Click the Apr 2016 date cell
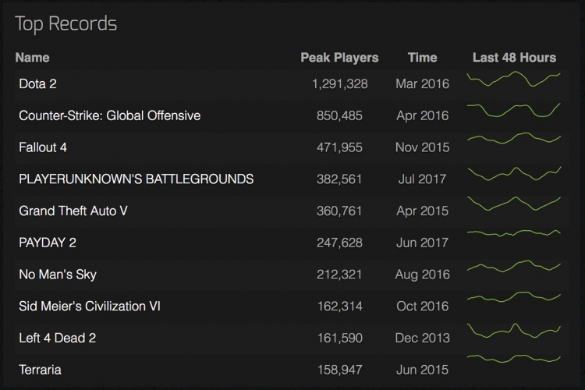 422,115
